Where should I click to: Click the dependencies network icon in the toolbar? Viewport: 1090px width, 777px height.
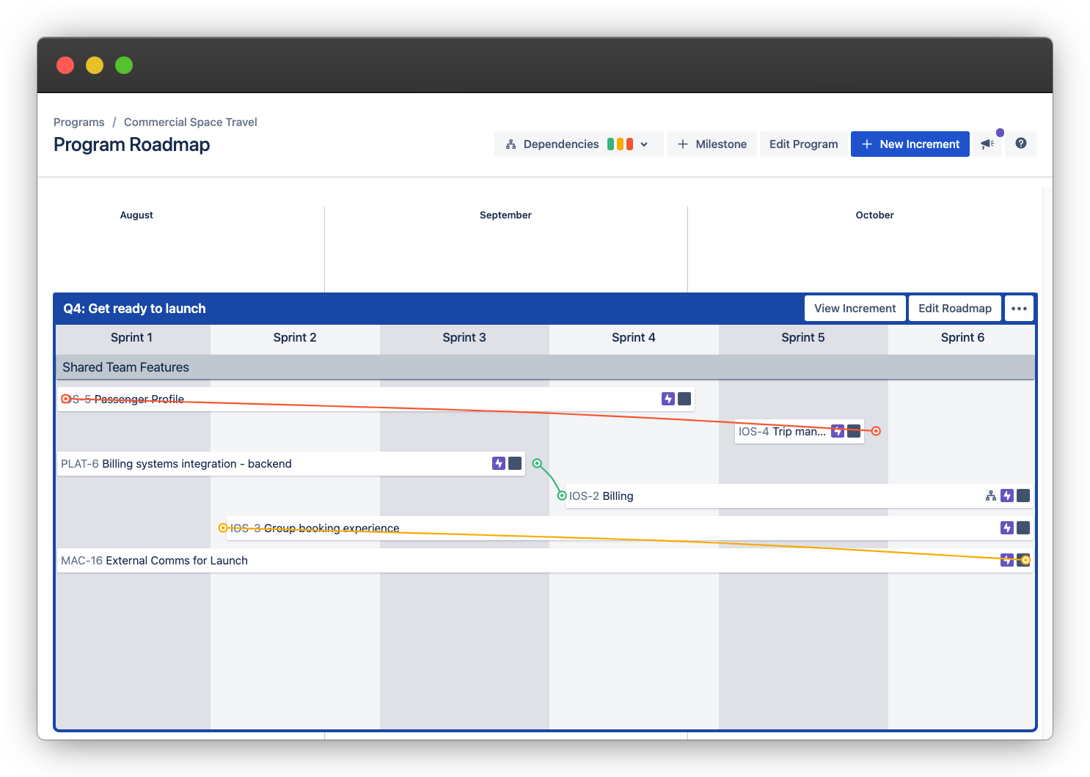[x=511, y=144]
